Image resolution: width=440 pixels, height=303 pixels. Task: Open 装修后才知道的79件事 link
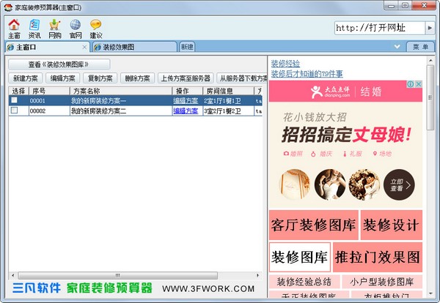point(307,74)
